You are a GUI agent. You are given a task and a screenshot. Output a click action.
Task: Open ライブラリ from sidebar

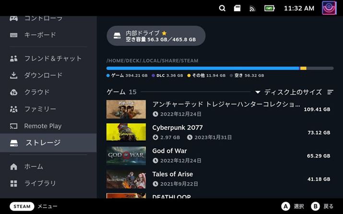pyautogui.click(x=48, y=183)
